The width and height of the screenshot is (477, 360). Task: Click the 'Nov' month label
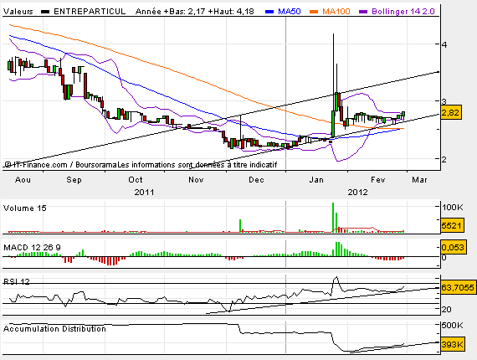click(196, 180)
